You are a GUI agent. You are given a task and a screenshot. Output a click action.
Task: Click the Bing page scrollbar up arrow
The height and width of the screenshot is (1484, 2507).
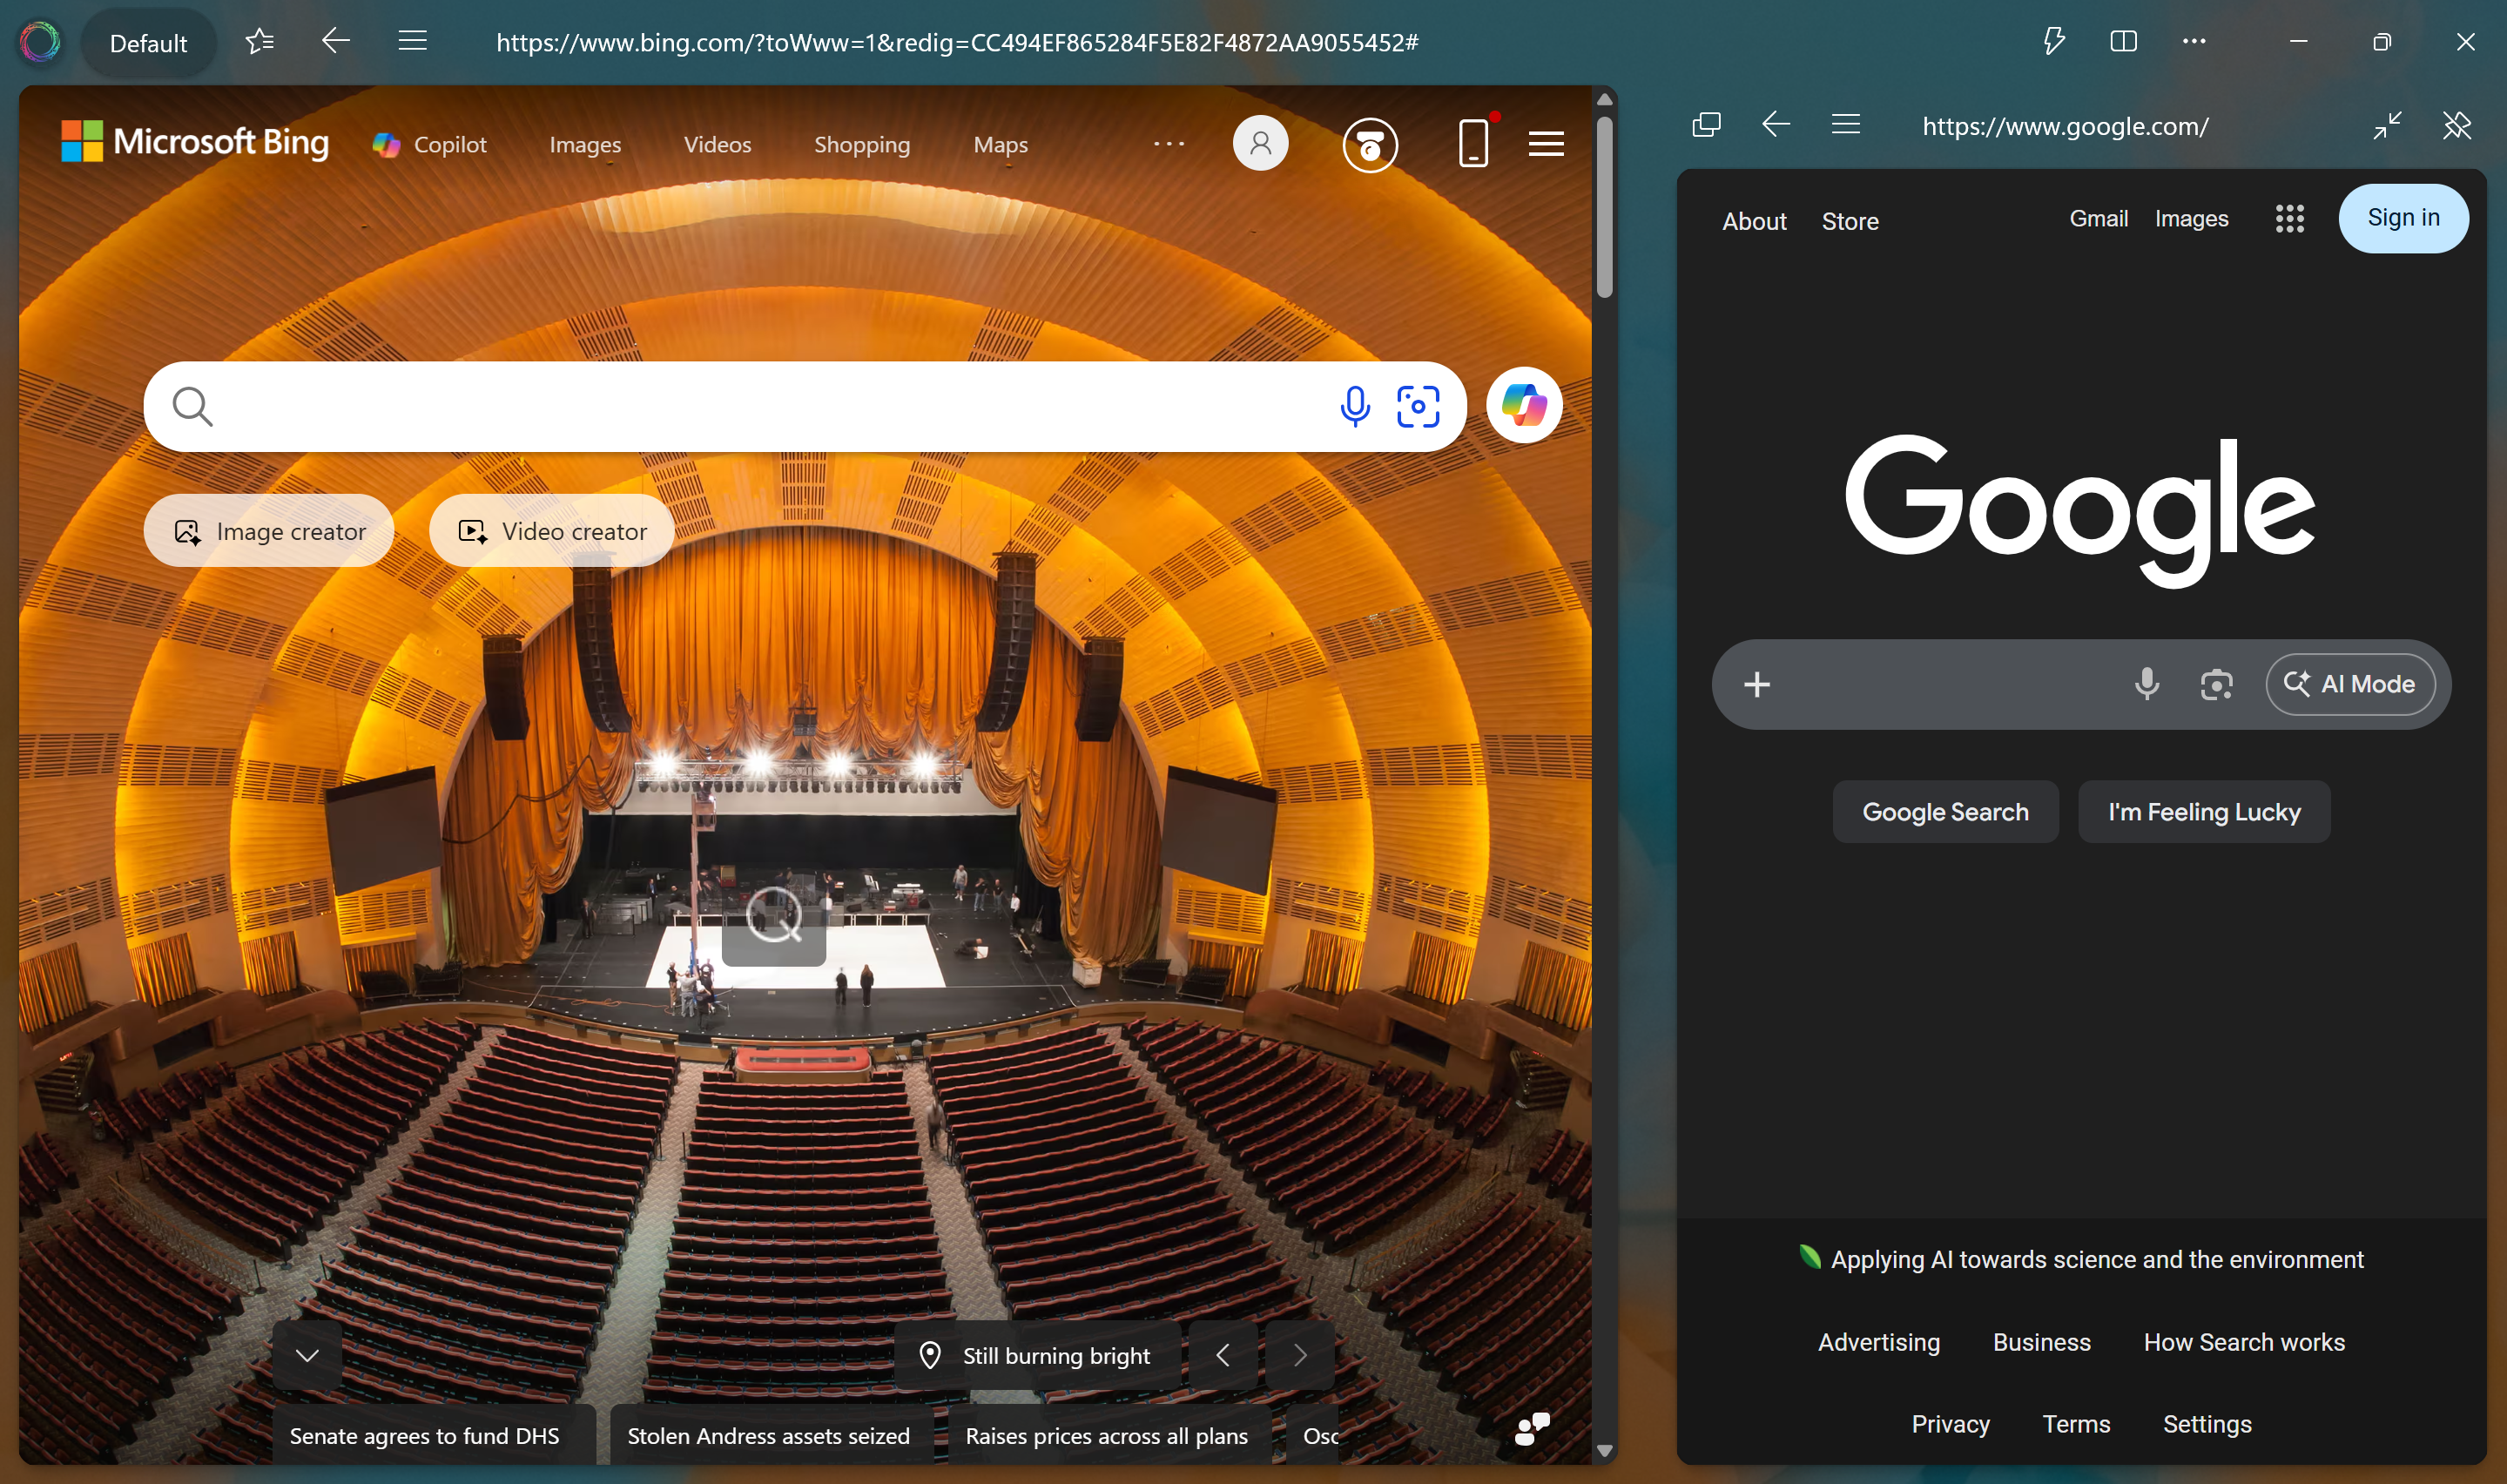pos(1604,99)
